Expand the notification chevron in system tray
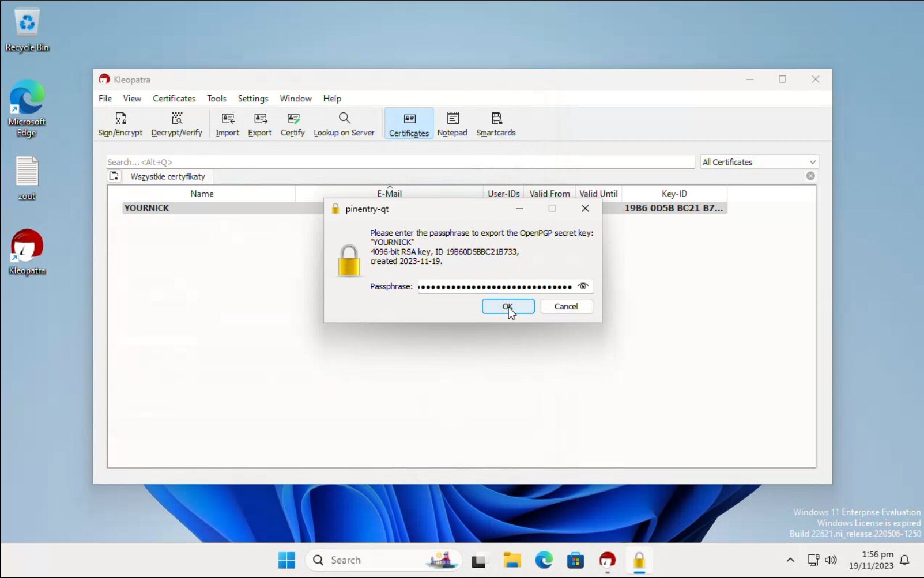Viewport: 924px width, 578px height. point(789,560)
